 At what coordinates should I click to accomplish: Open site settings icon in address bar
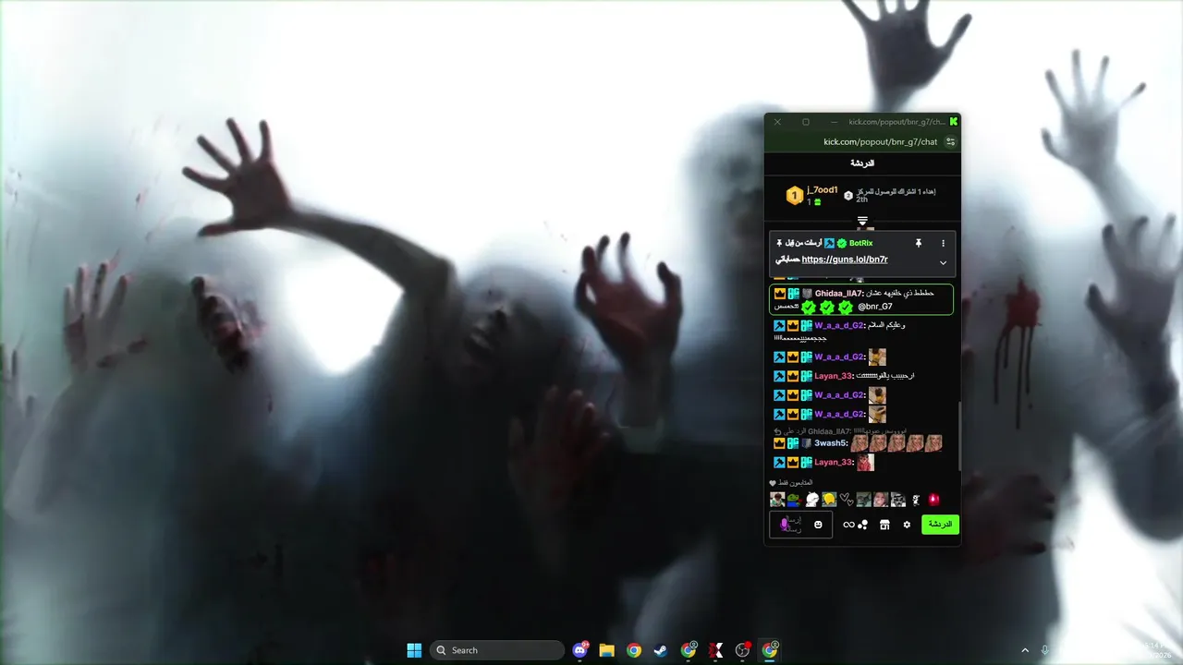click(950, 141)
